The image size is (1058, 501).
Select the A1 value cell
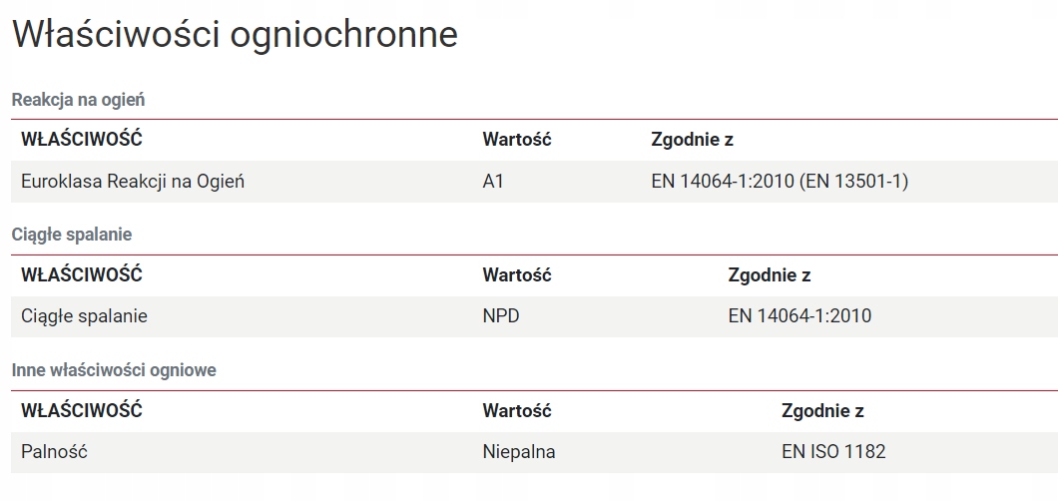pos(493,182)
